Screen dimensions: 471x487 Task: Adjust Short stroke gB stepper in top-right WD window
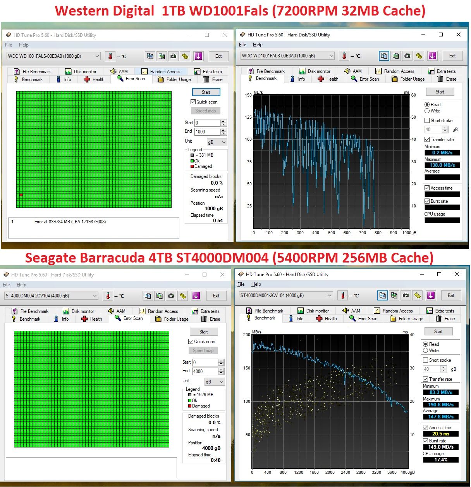click(x=445, y=130)
